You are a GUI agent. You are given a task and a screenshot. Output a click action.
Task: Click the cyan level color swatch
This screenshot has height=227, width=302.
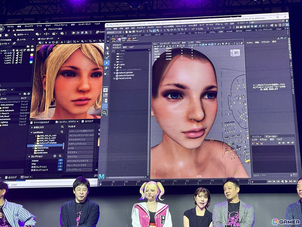pyautogui.click(x=31, y=62)
